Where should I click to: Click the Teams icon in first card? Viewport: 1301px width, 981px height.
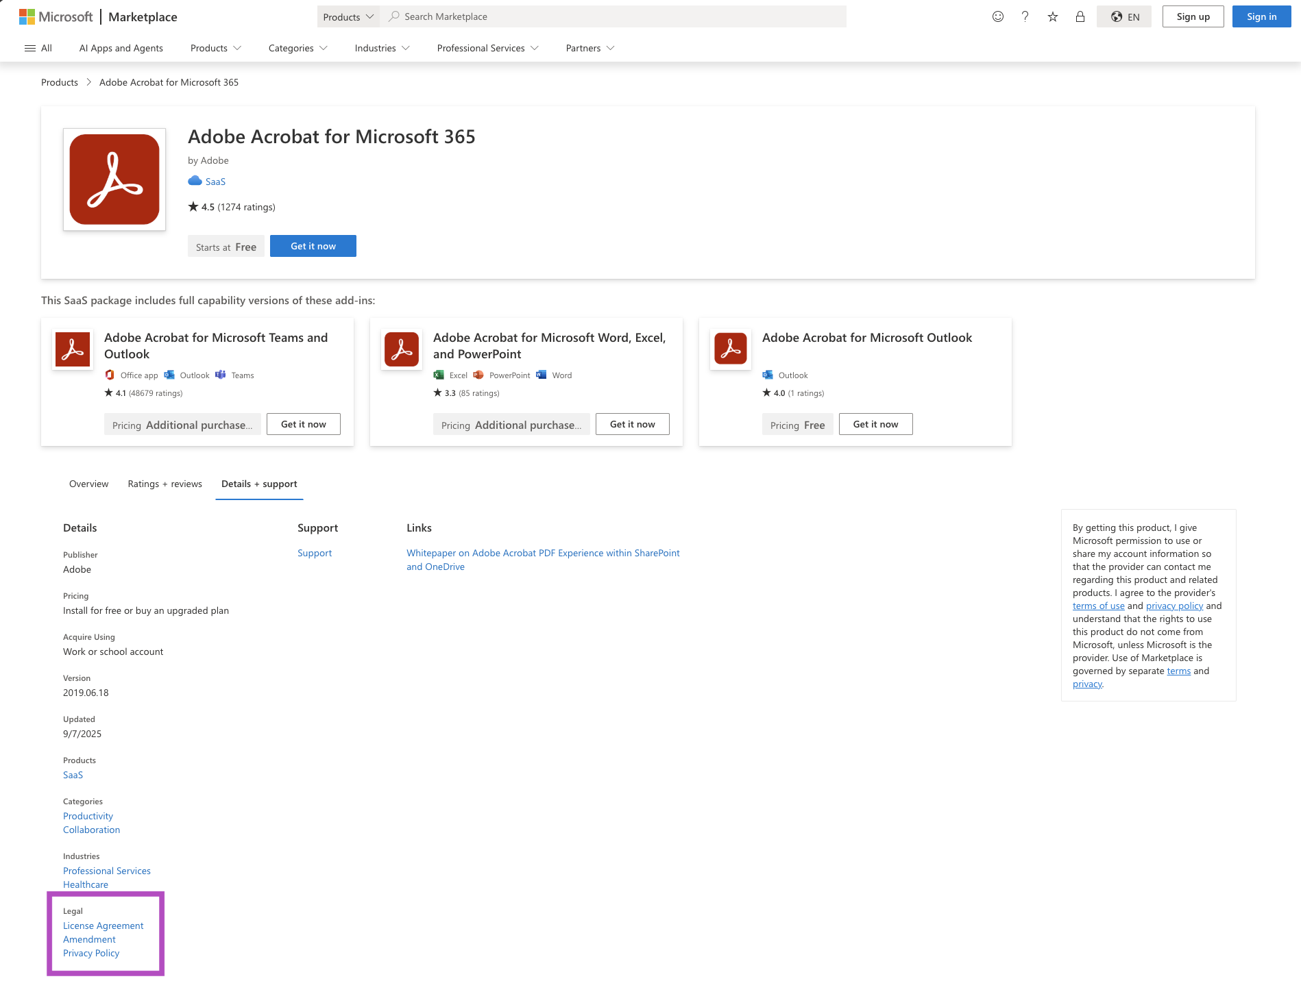click(x=220, y=375)
